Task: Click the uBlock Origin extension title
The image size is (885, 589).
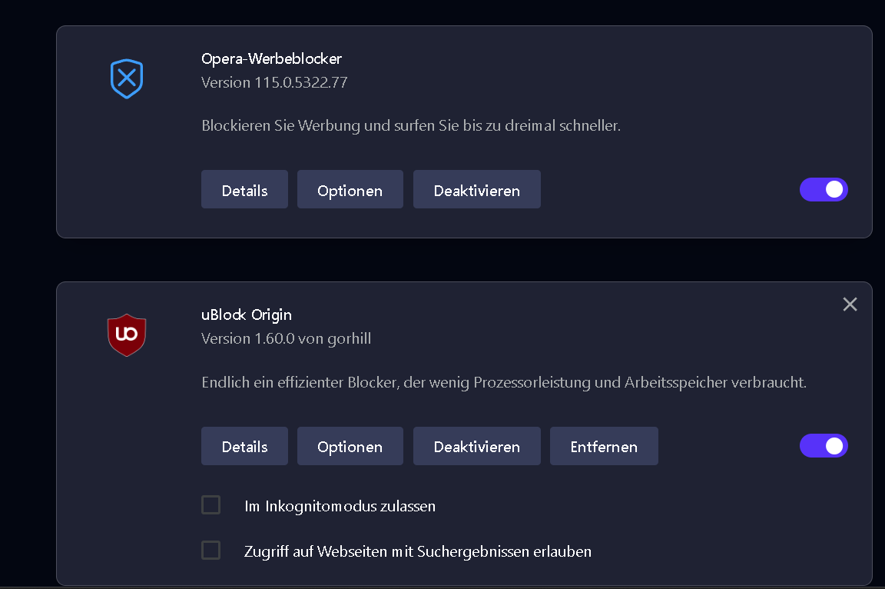Action: 247,314
